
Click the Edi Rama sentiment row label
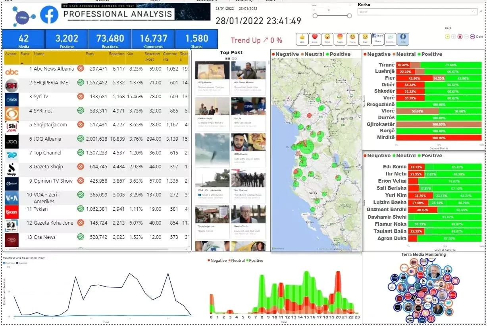click(395, 167)
